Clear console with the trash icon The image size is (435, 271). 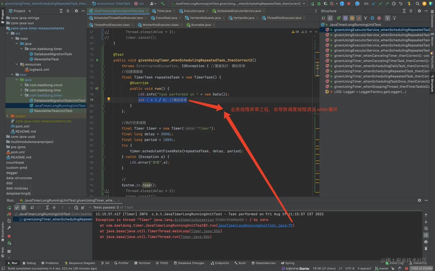(x=426, y=248)
